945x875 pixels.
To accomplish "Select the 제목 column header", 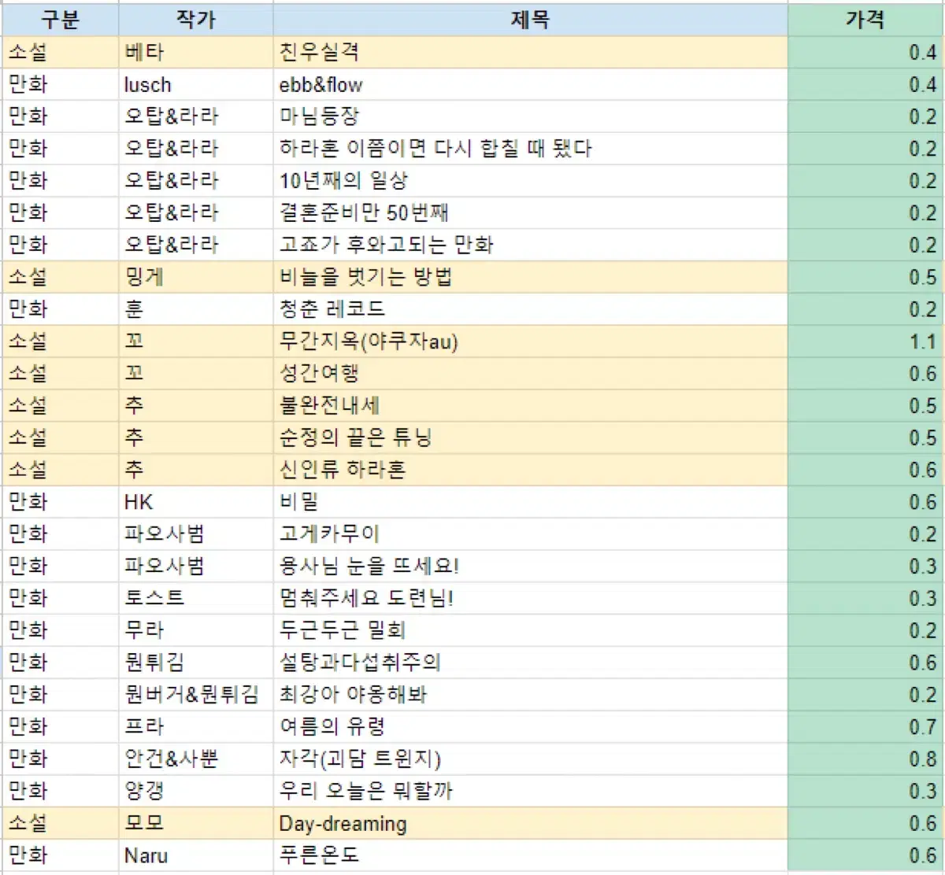I will (530, 20).
